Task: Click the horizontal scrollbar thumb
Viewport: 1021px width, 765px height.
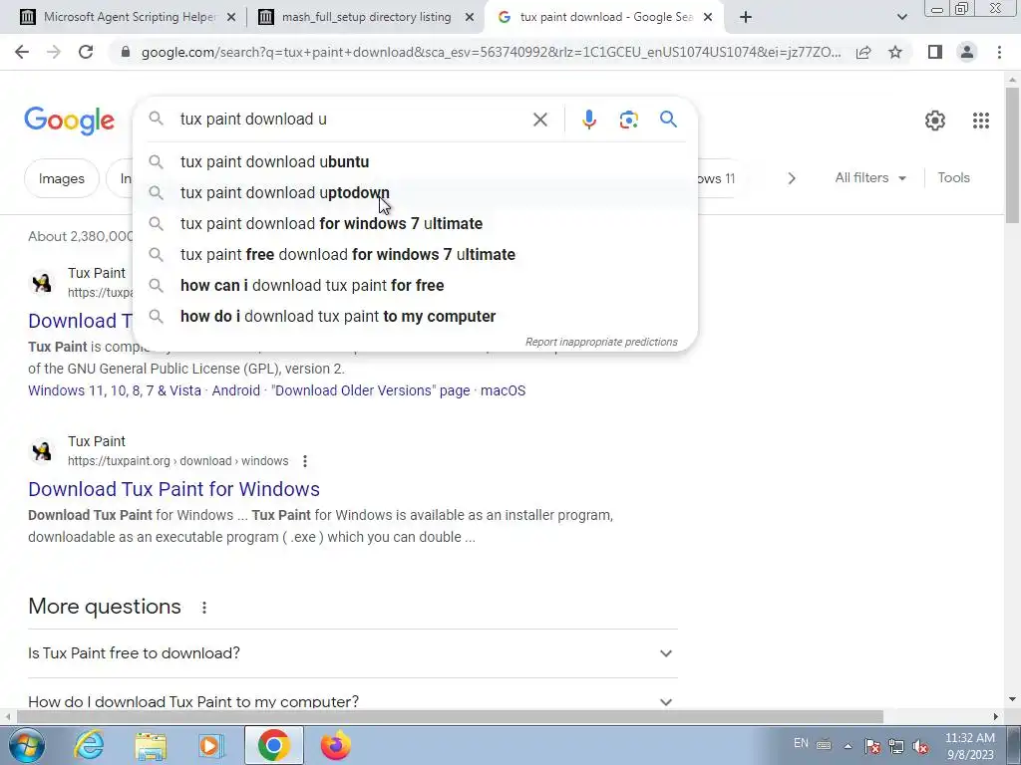Action: coord(450,717)
